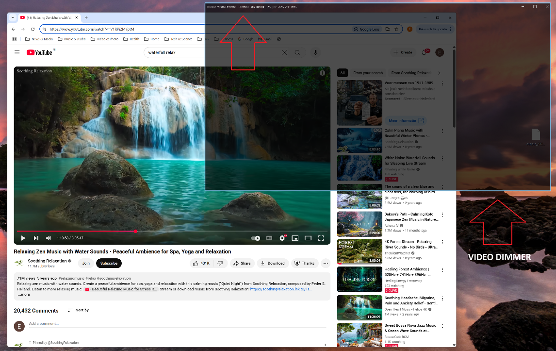Viewport: 556px width, 351px height.
Task: Mute the video volume speaker icon
Action: coord(49,238)
